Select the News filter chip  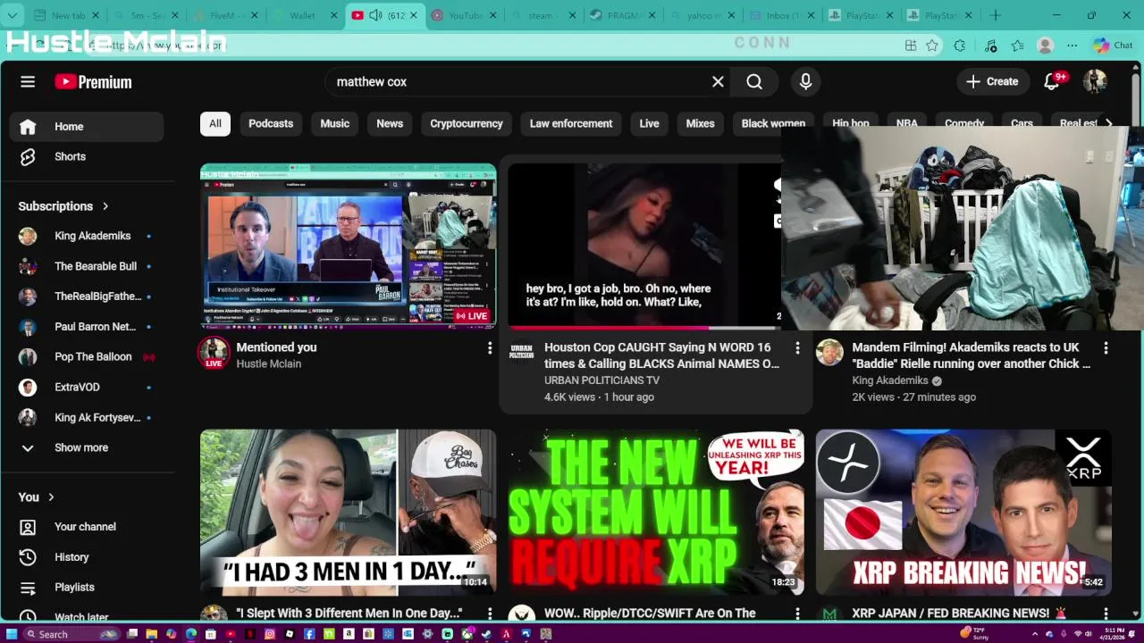pyautogui.click(x=390, y=123)
